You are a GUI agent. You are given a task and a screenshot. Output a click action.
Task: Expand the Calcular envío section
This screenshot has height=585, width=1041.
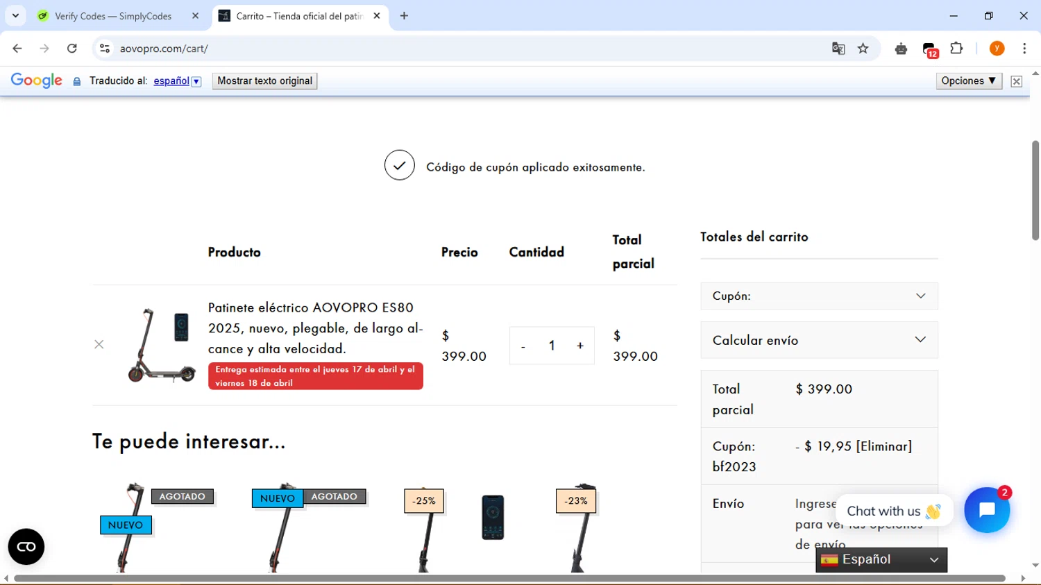tap(819, 340)
